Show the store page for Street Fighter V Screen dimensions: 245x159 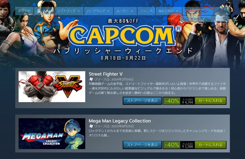[142, 101]
